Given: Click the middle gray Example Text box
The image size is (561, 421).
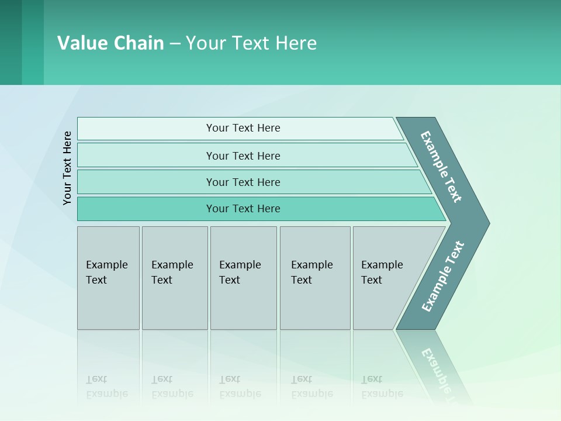Looking at the screenshot, I should [x=243, y=278].
